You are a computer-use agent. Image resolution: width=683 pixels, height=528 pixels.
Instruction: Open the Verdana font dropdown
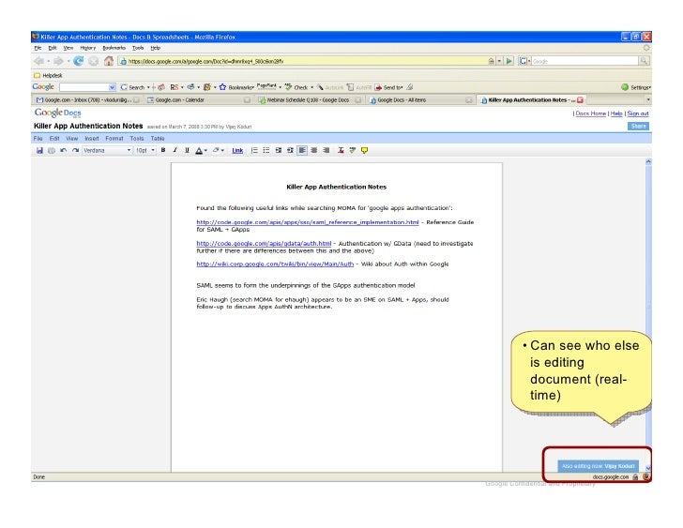(107, 151)
